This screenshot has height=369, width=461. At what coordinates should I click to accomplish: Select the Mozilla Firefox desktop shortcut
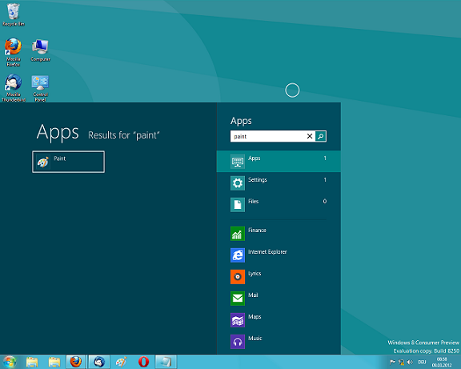point(14,52)
